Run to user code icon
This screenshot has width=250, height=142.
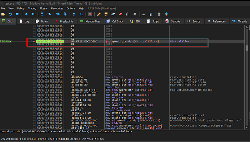pyautogui.click(x=81, y=14)
